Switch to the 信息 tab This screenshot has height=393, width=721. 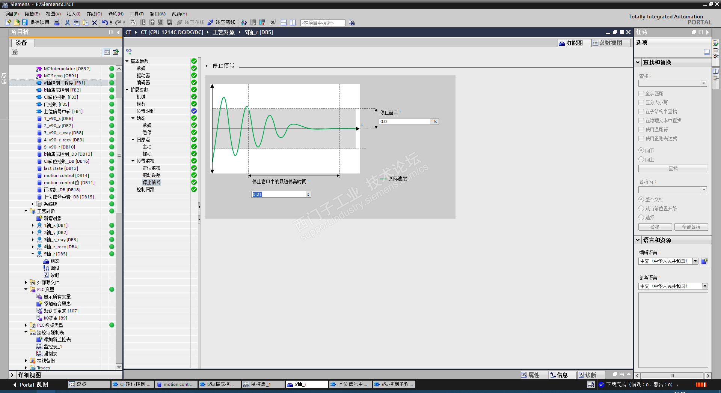(x=562, y=375)
